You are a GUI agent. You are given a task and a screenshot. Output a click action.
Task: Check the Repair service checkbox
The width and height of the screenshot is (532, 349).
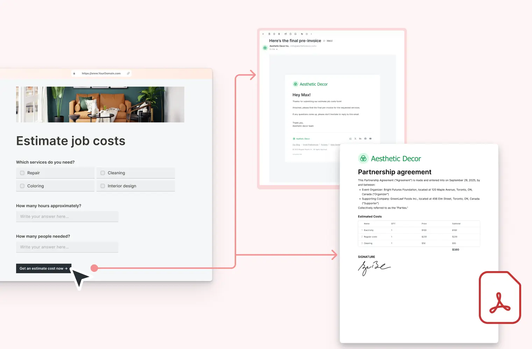(22, 173)
